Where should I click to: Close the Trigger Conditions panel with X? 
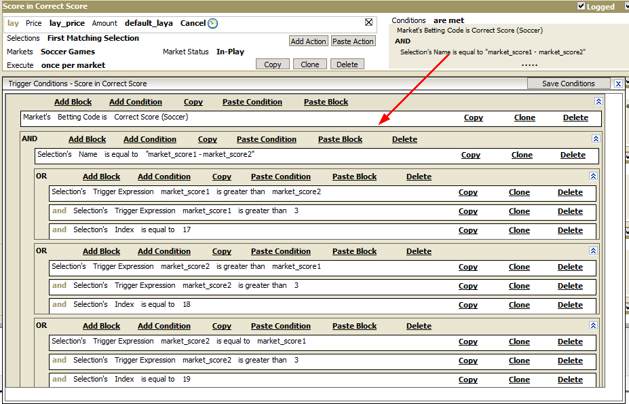coord(618,84)
